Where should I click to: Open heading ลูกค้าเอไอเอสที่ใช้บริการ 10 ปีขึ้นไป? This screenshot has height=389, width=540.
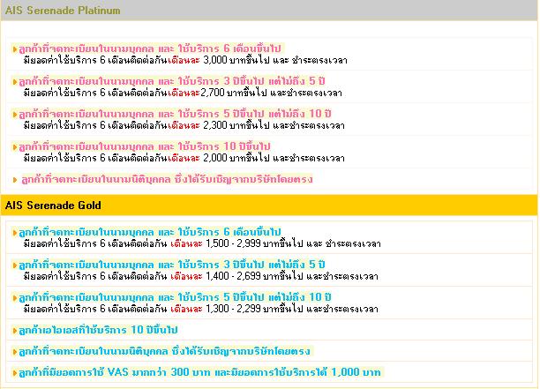[98, 330]
